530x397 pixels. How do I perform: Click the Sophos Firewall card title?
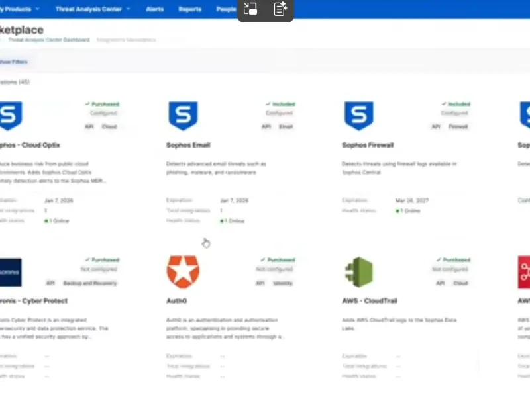click(x=368, y=145)
